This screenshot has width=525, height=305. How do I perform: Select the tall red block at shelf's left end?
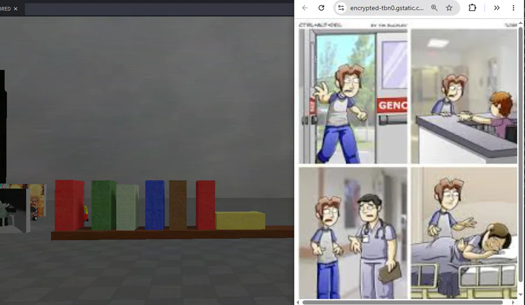click(x=69, y=205)
